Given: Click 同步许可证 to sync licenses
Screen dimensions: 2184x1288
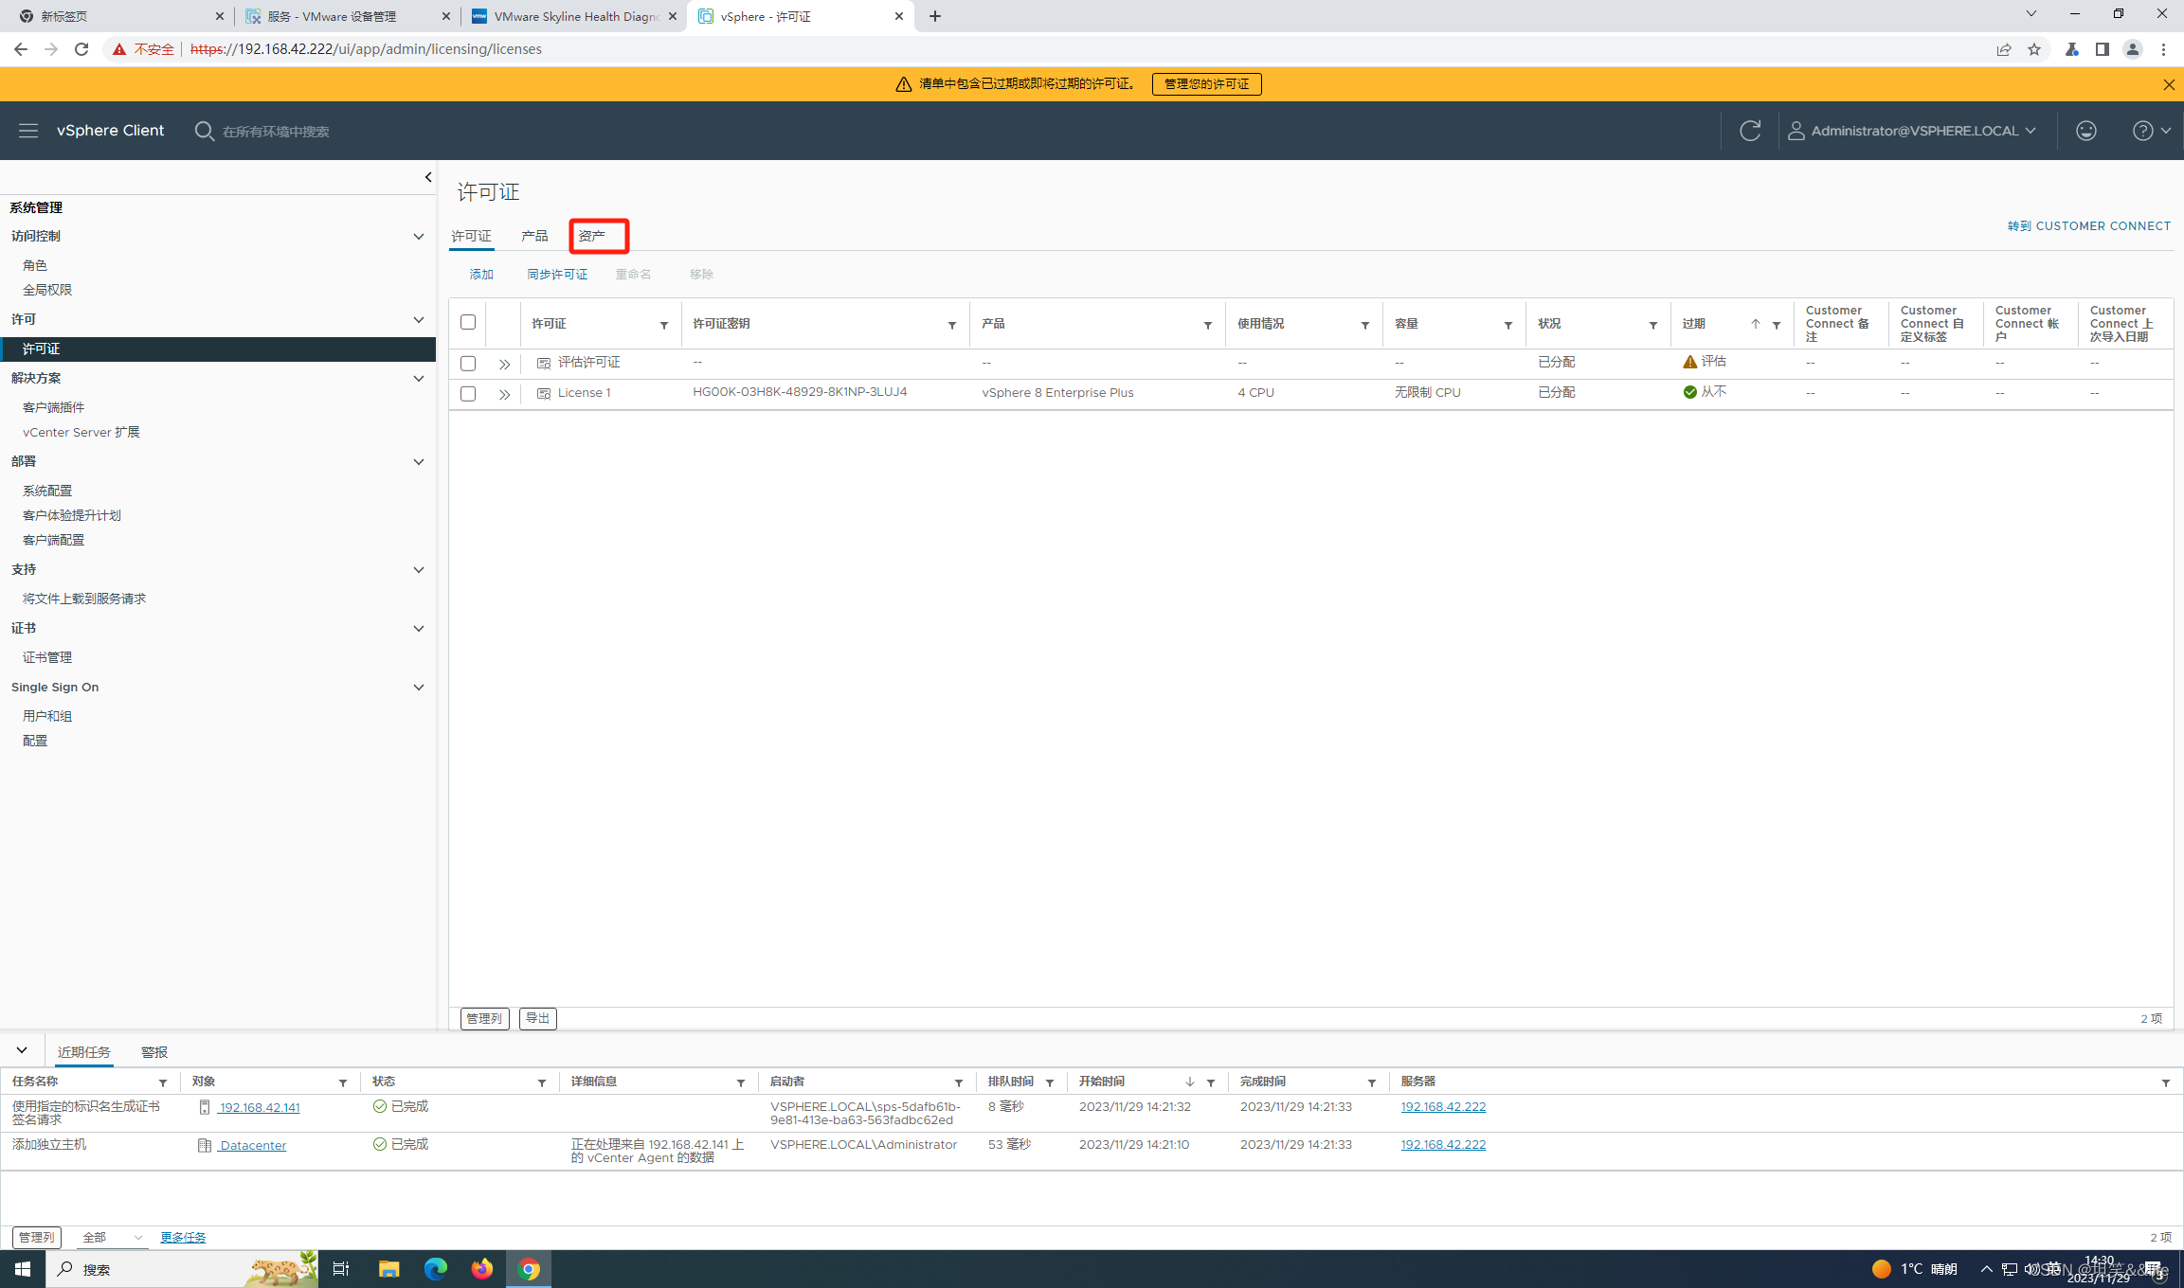Looking at the screenshot, I should click(x=557, y=275).
